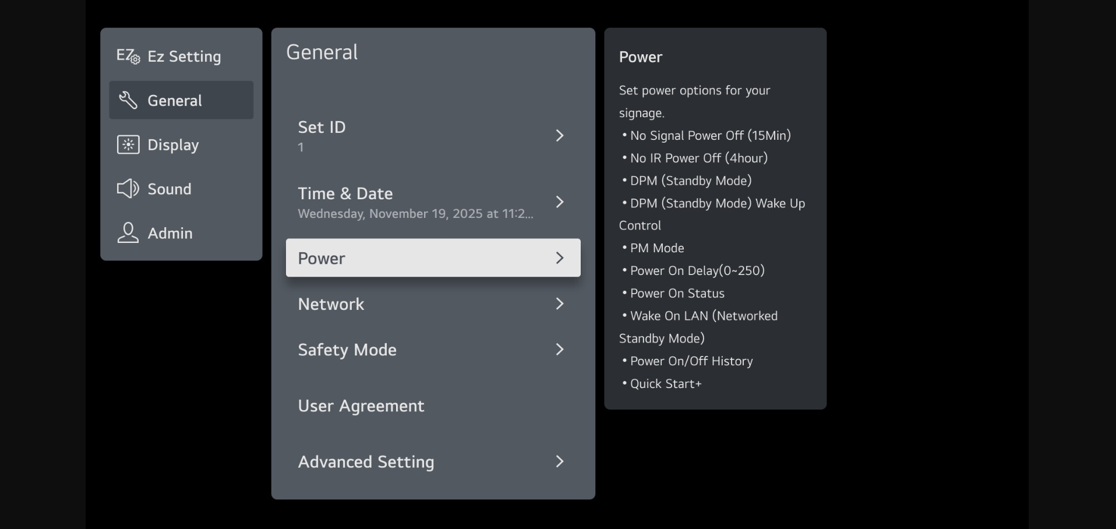
Task: Click the Display brightness icon in sidebar
Action: (128, 144)
